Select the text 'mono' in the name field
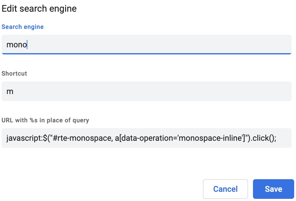The image size is (296, 201). (x=17, y=44)
